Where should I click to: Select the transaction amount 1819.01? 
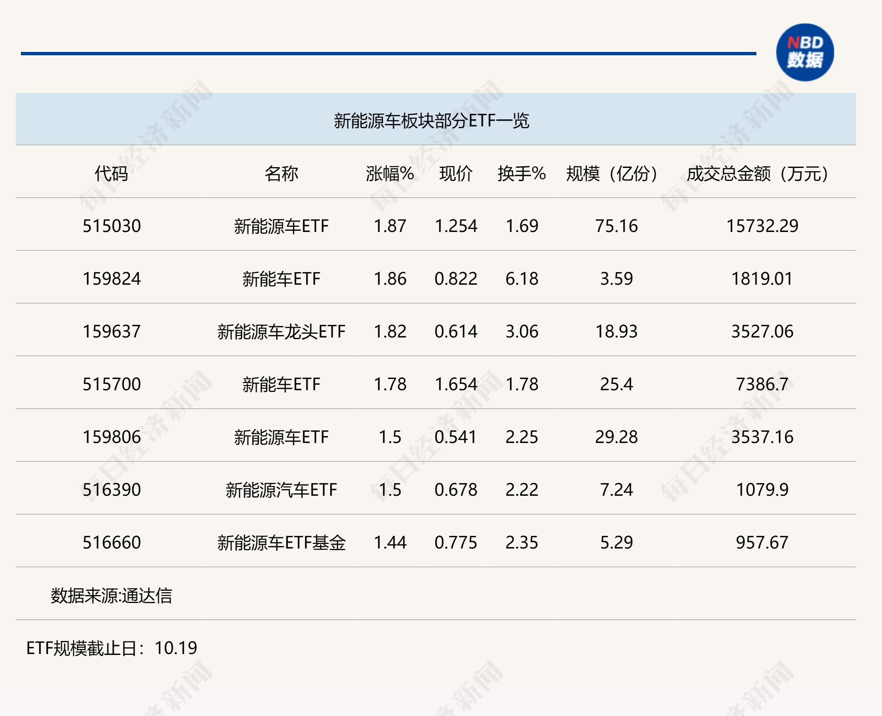[x=762, y=279]
